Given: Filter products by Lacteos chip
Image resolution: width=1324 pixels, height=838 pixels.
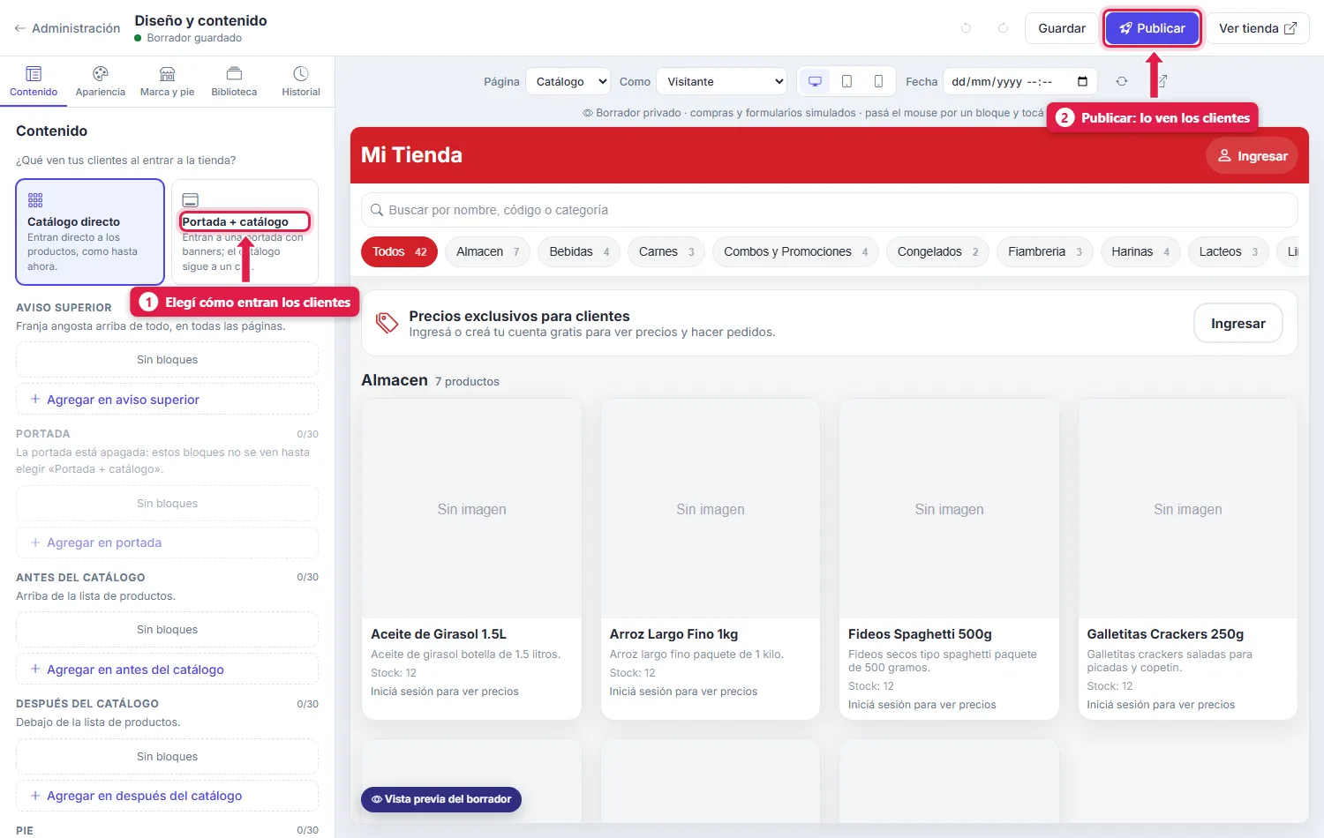Looking at the screenshot, I should 1229,251.
